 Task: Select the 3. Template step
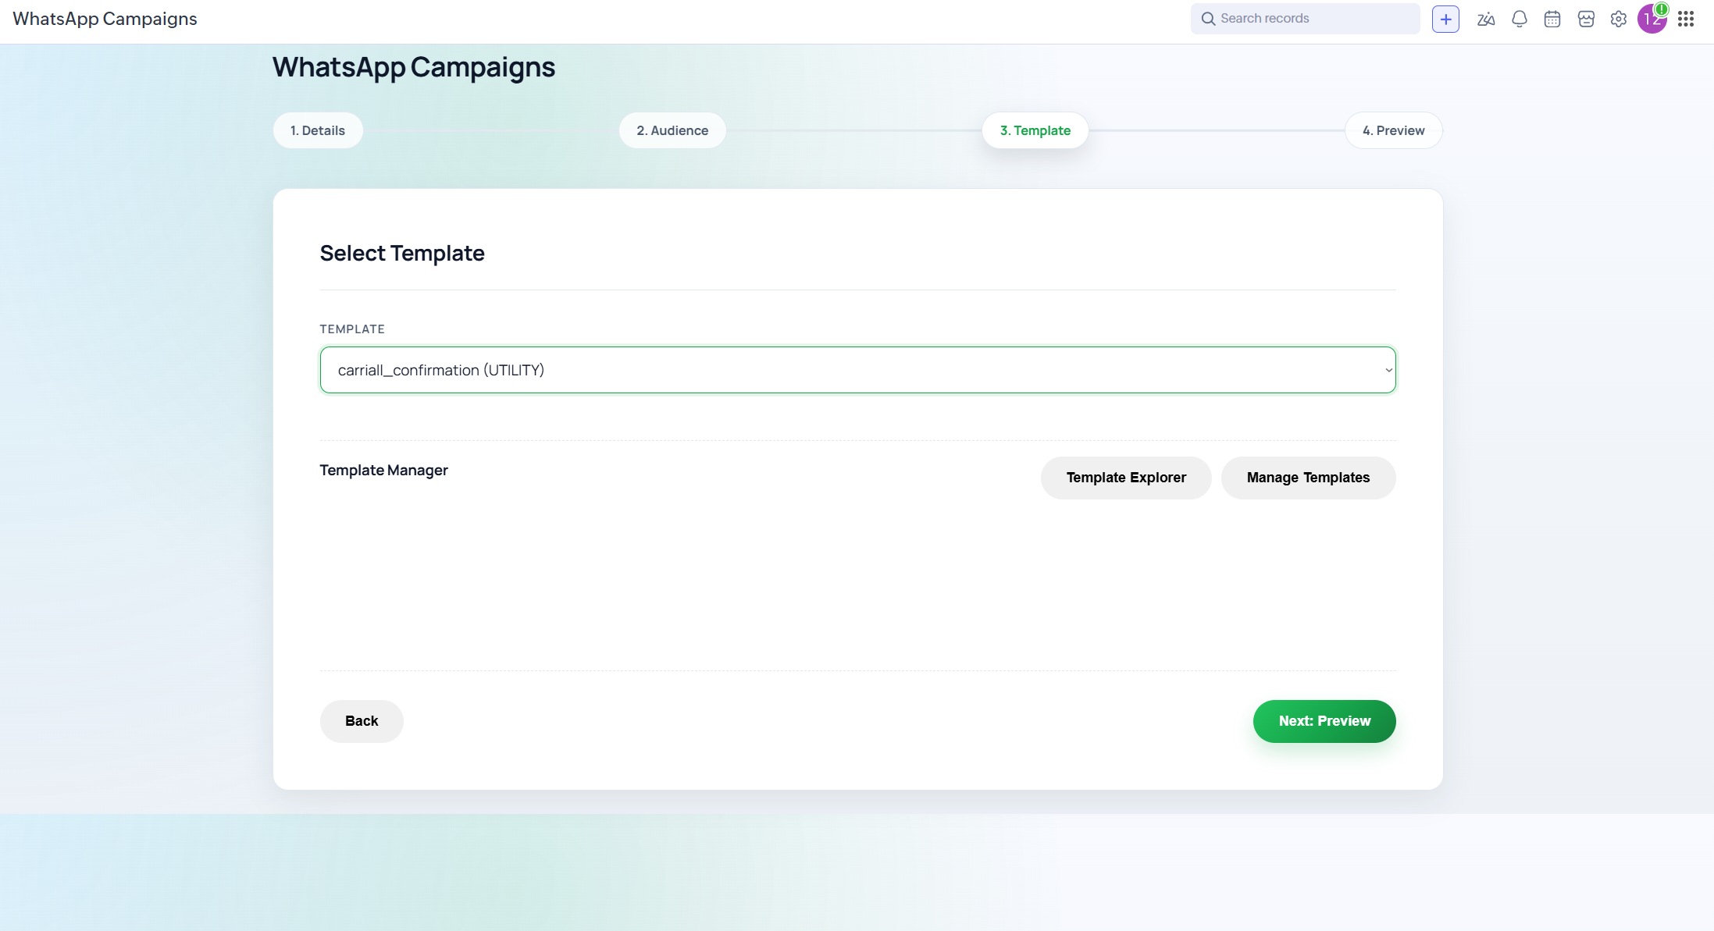click(x=1035, y=130)
